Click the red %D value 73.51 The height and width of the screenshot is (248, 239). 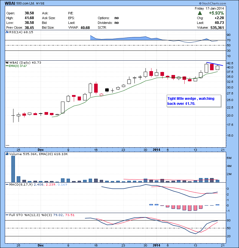70,215
